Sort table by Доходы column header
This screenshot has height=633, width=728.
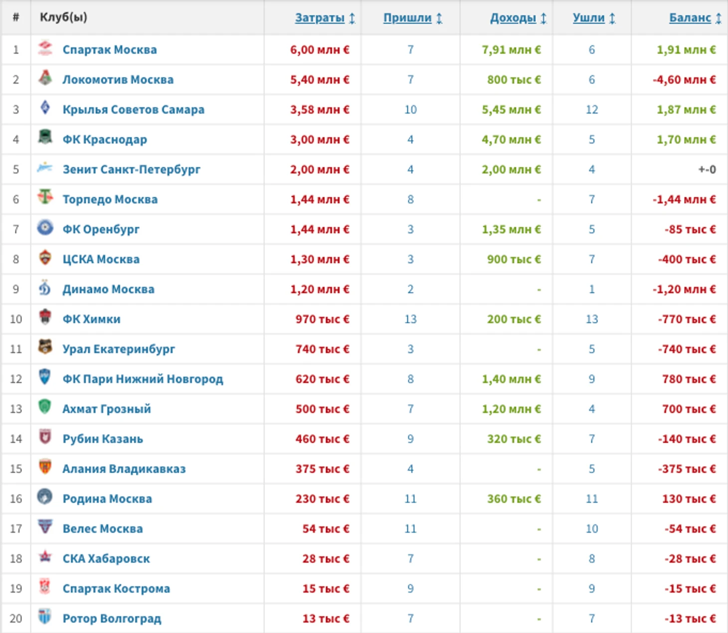coord(513,18)
